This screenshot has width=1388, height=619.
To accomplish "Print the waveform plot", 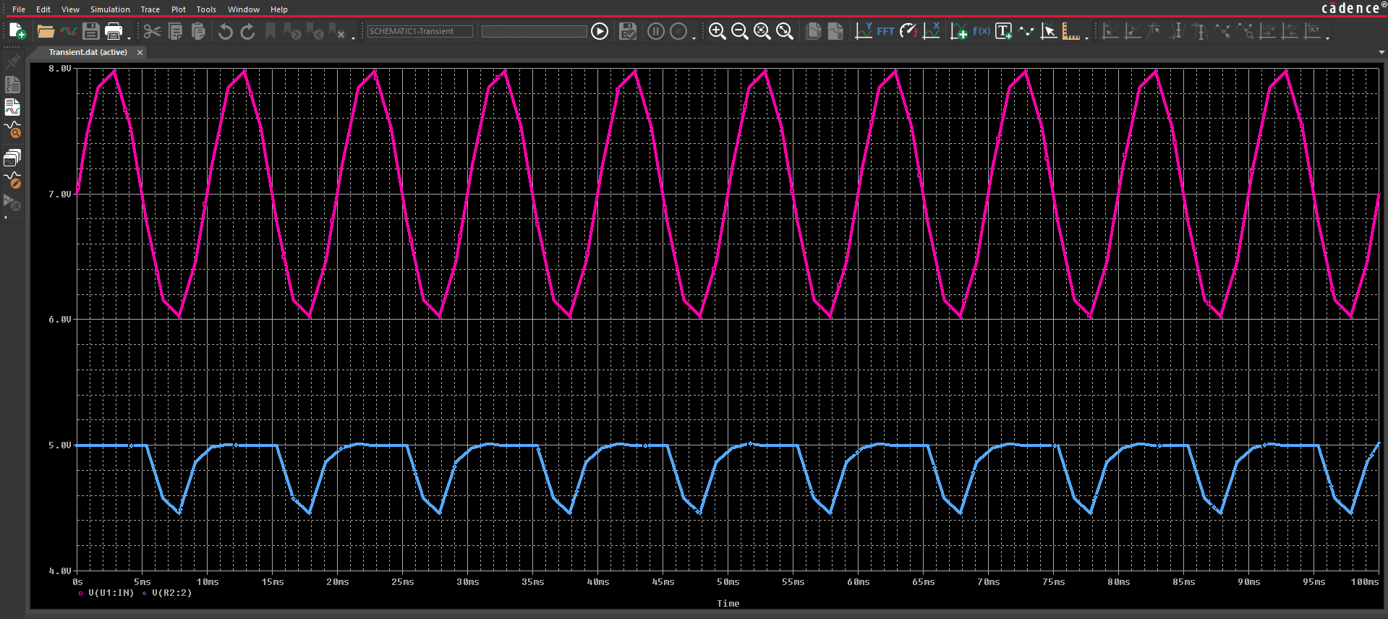I will pos(114,31).
